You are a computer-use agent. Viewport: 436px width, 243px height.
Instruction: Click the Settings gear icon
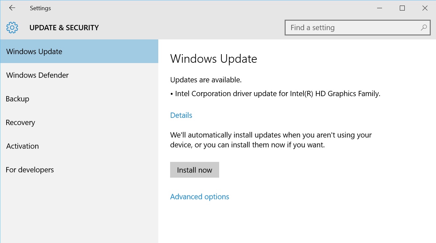pos(12,28)
